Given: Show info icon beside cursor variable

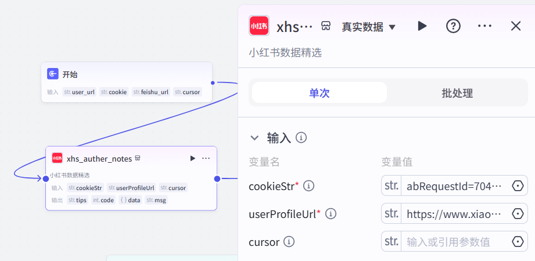Looking at the screenshot, I should click(x=289, y=242).
